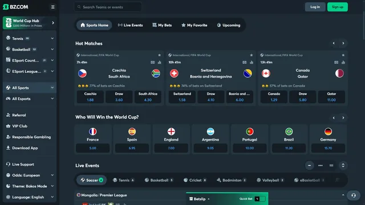Viewport: 365px width, 205px height.
Task: Bet on Spain to win at 6.95
Action: click(x=132, y=148)
